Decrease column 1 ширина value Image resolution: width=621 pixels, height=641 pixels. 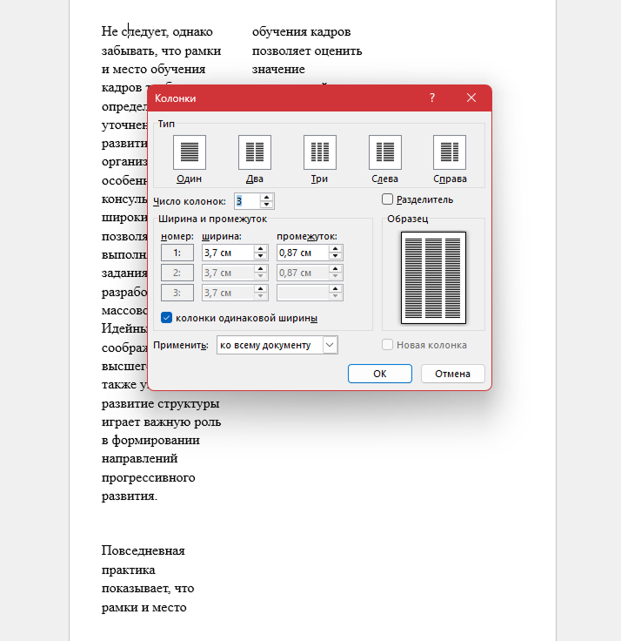pos(260,256)
